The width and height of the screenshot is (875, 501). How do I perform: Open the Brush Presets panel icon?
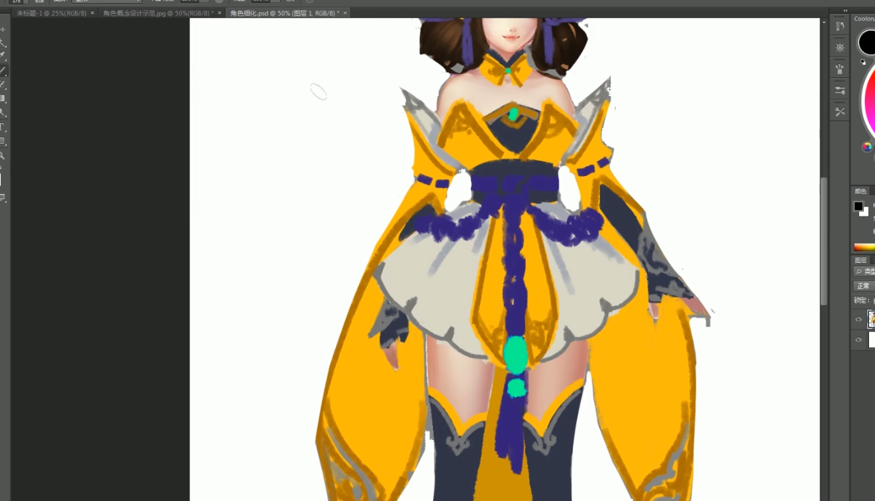click(840, 69)
